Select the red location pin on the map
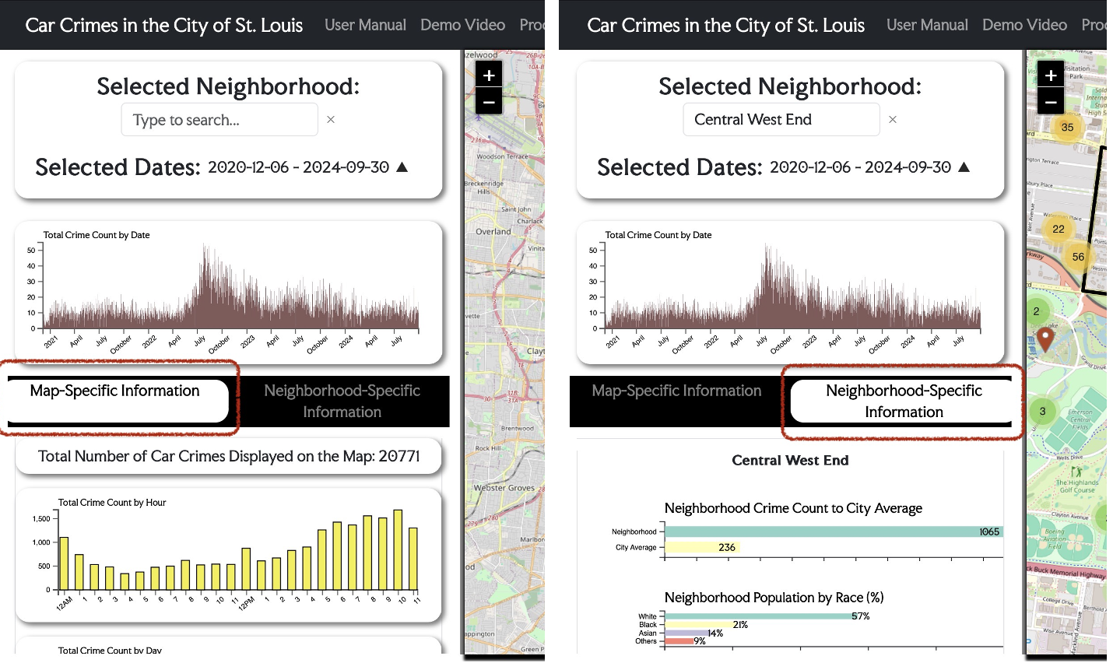The image size is (1113, 663). pos(1045,339)
